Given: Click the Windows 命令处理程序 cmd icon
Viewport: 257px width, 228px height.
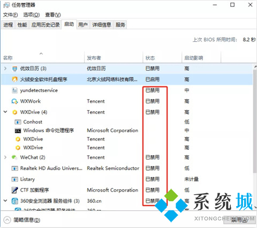Looking at the screenshot, I should click(x=18, y=131).
